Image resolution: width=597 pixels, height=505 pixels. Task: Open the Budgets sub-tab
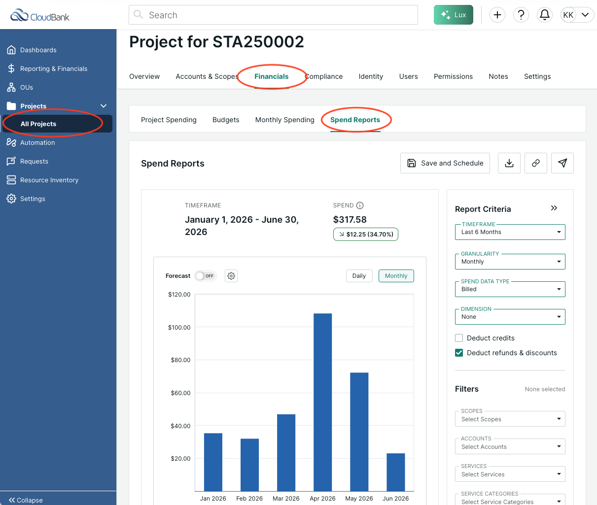226,120
